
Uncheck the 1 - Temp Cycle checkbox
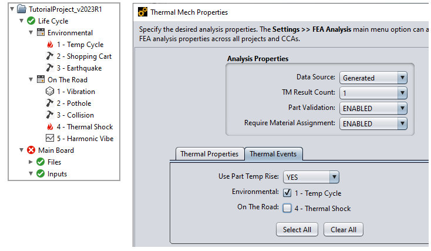[x=287, y=193]
